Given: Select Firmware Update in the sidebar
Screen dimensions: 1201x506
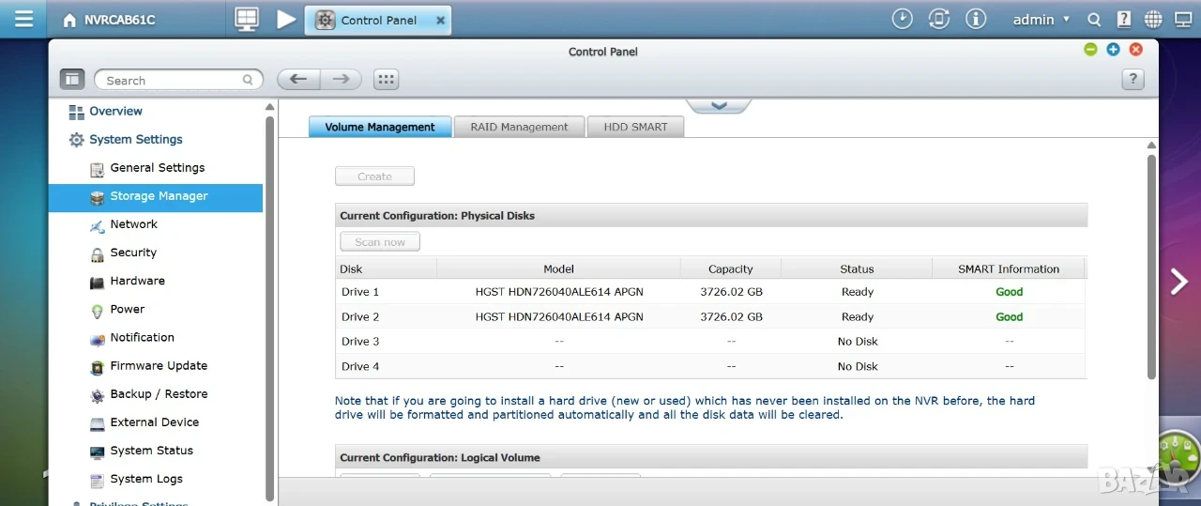Looking at the screenshot, I should (x=159, y=366).
